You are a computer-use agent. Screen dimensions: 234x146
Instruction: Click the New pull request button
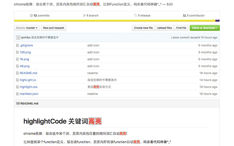53,28
